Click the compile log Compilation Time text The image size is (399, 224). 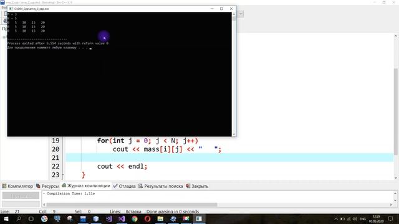click(x=70, y=194)
